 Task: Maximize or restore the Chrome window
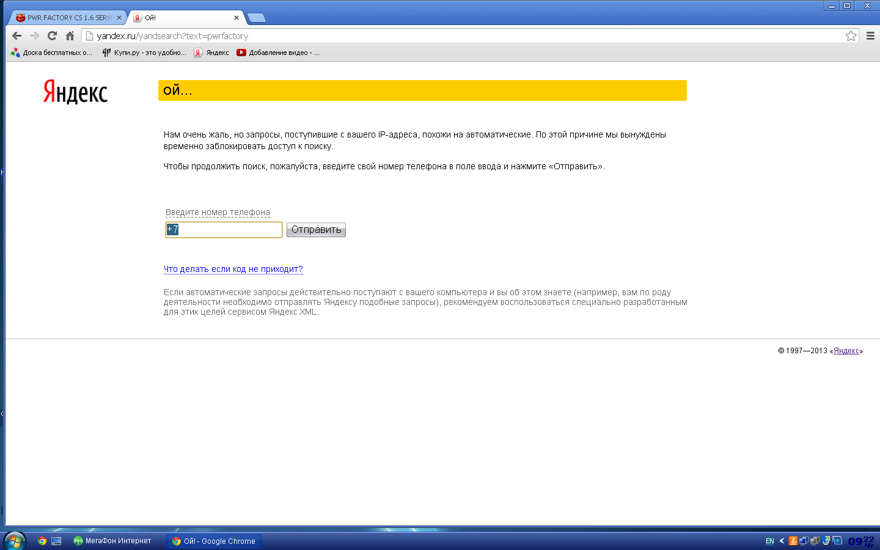point(847,5)
